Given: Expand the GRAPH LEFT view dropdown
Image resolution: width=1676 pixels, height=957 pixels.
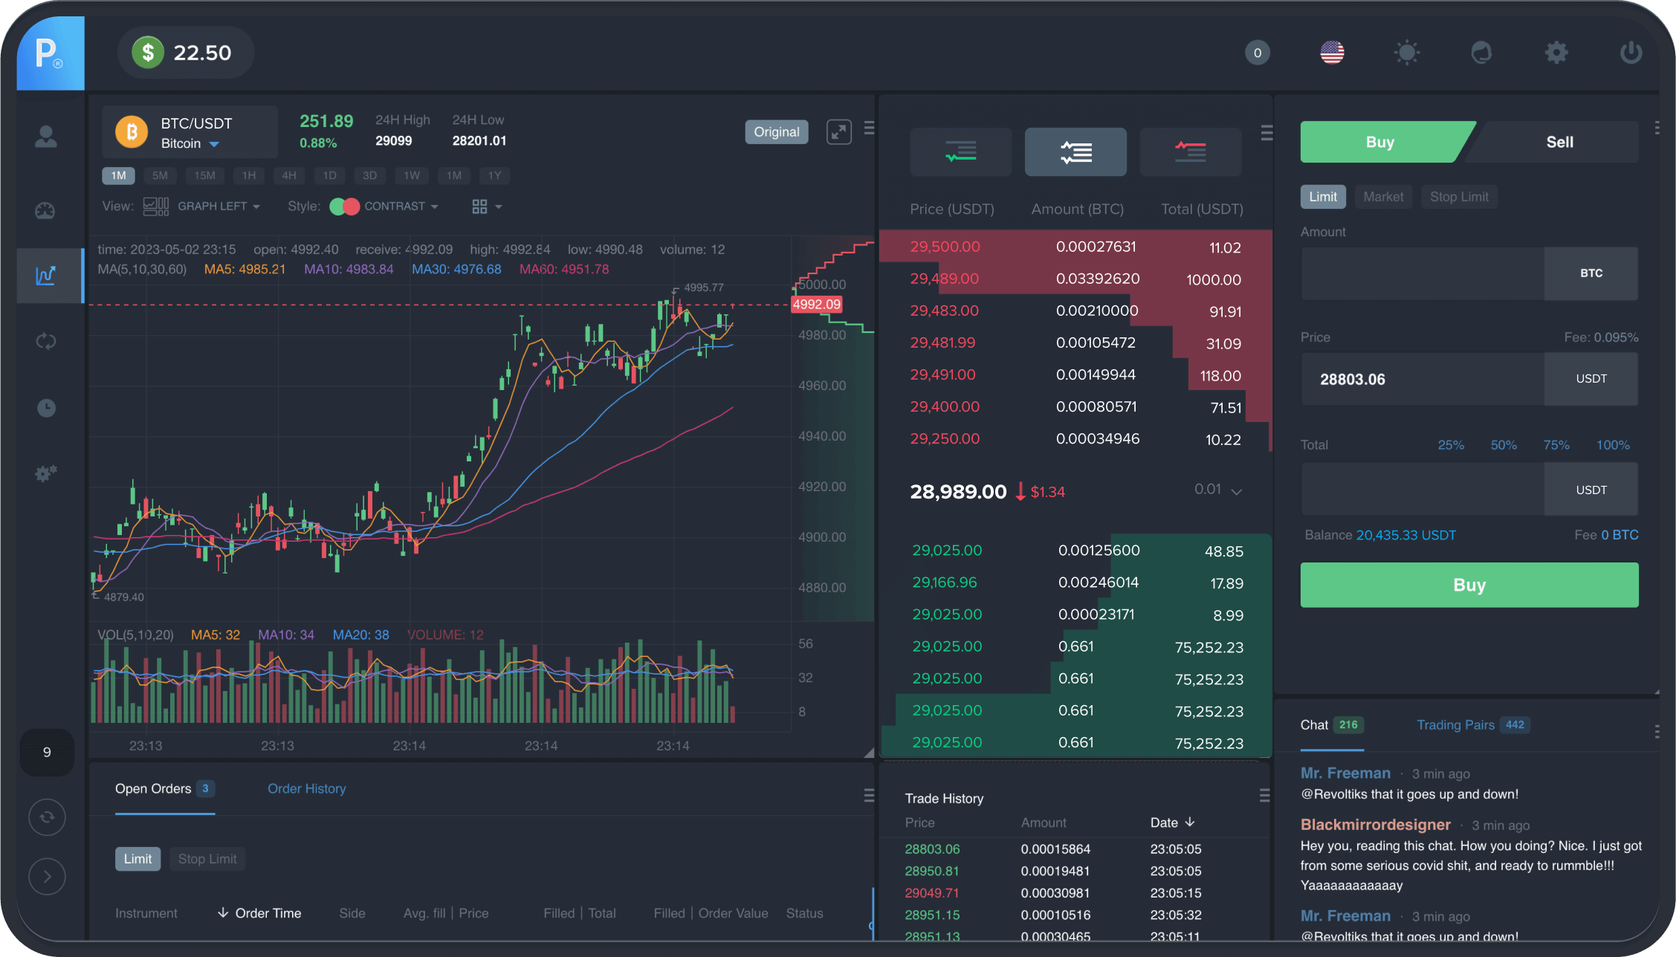Looking at the screenshot, I should tap(219, 207).
